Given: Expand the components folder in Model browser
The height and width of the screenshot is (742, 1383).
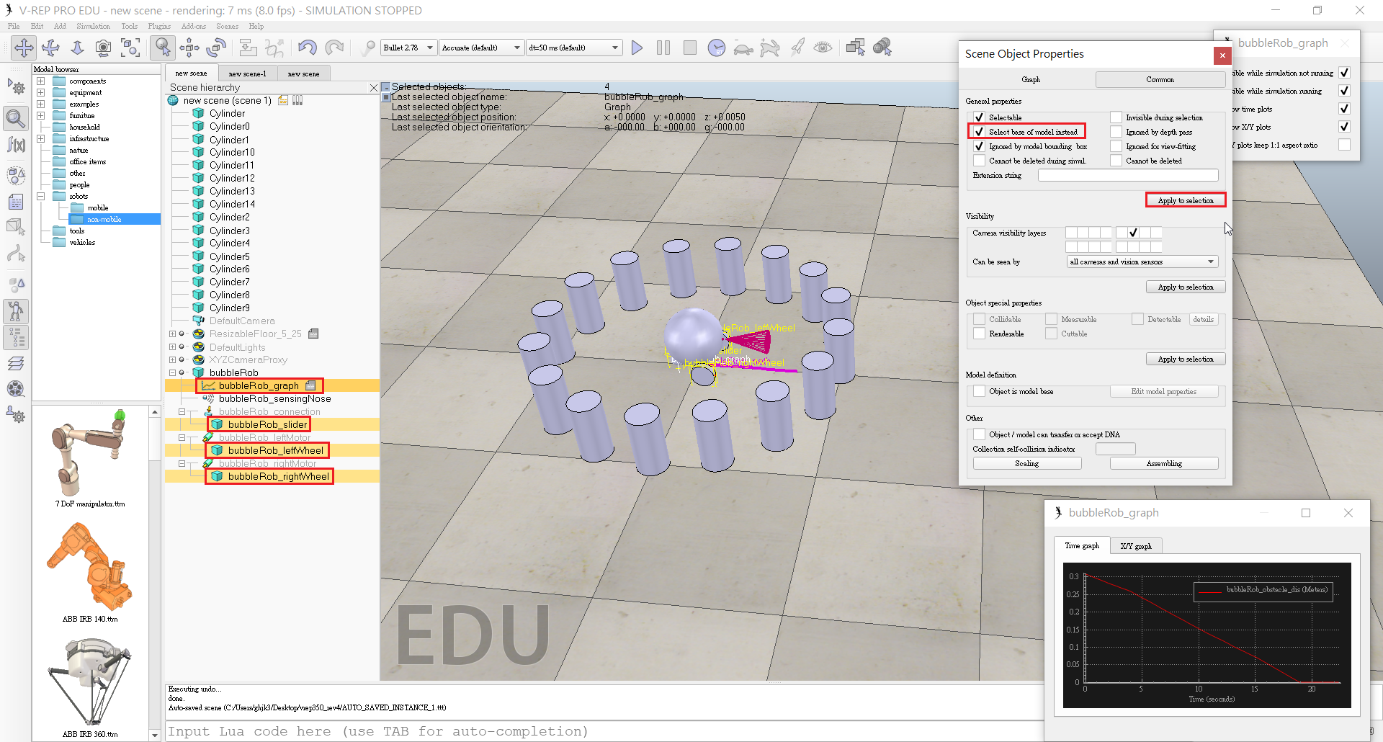Looking at the screenshot, I should [41, 81].
